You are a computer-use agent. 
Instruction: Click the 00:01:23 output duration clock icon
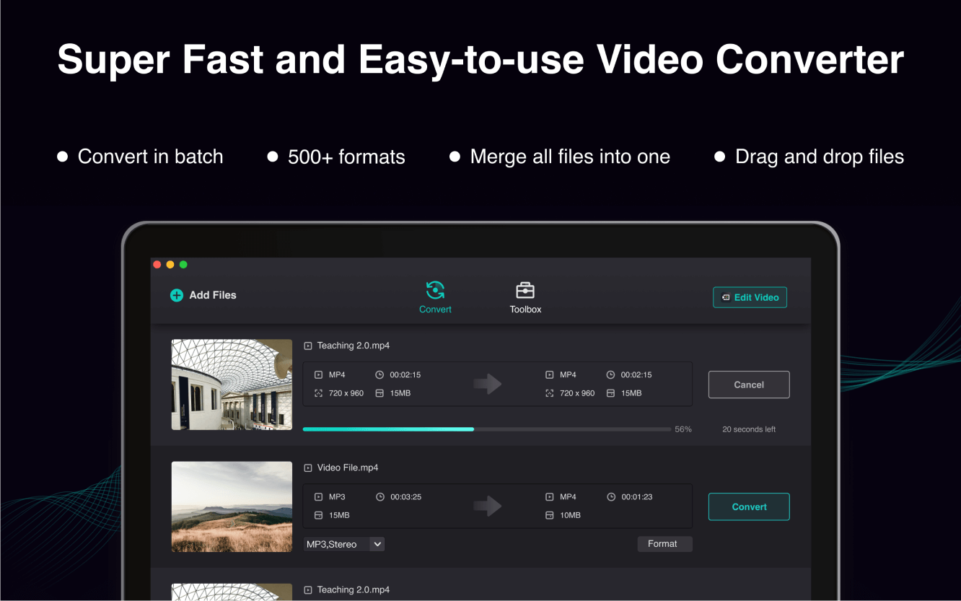pos(610,496)
